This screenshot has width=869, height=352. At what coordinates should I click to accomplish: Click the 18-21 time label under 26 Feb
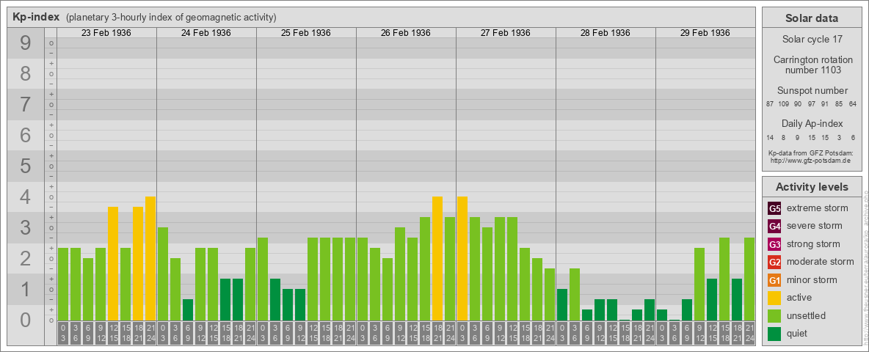pos(437,333)
